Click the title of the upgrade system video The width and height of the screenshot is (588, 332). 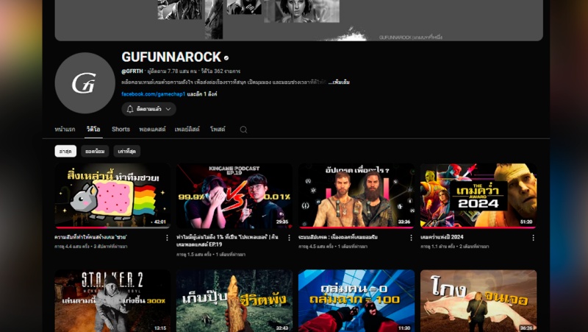click(x=338, y=237)
